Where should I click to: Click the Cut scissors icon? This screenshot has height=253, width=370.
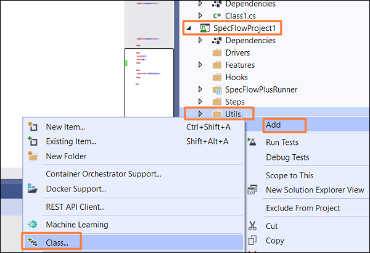coord(252,226)
